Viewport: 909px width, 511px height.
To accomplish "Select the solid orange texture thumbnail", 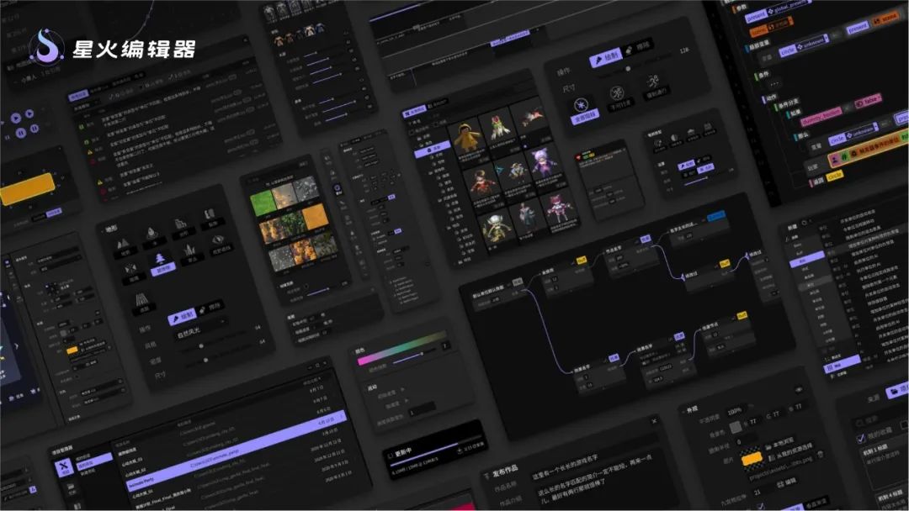I will click(x=315, y=217).
